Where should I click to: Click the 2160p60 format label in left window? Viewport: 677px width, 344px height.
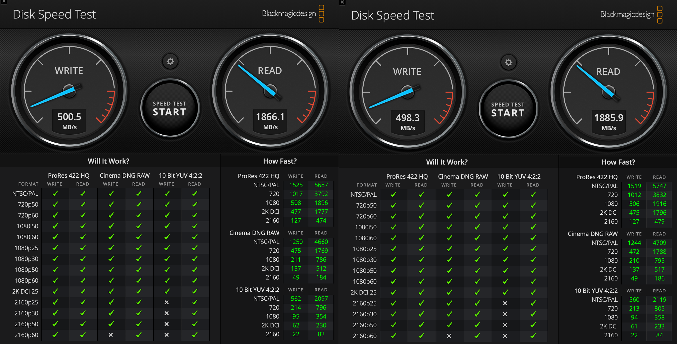26,335
